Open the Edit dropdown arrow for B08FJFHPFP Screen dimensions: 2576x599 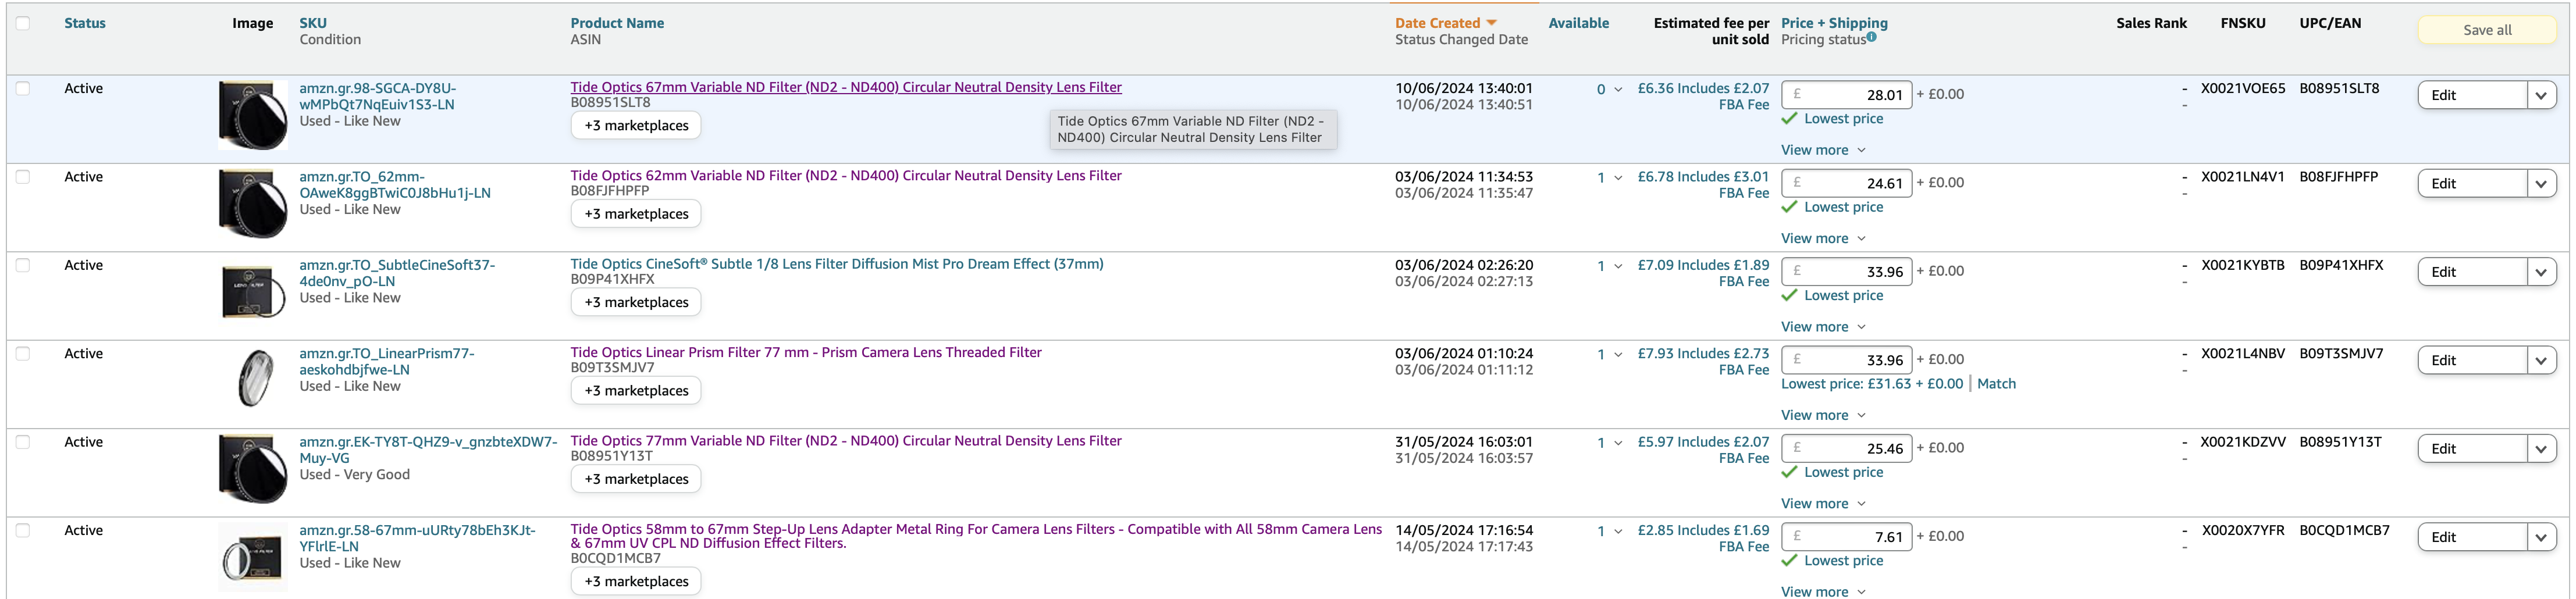point(2541,184)
